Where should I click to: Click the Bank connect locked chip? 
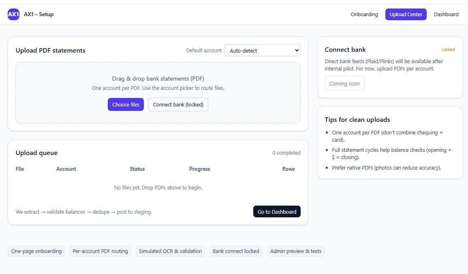pyautogui.click(x=236, y=251)
